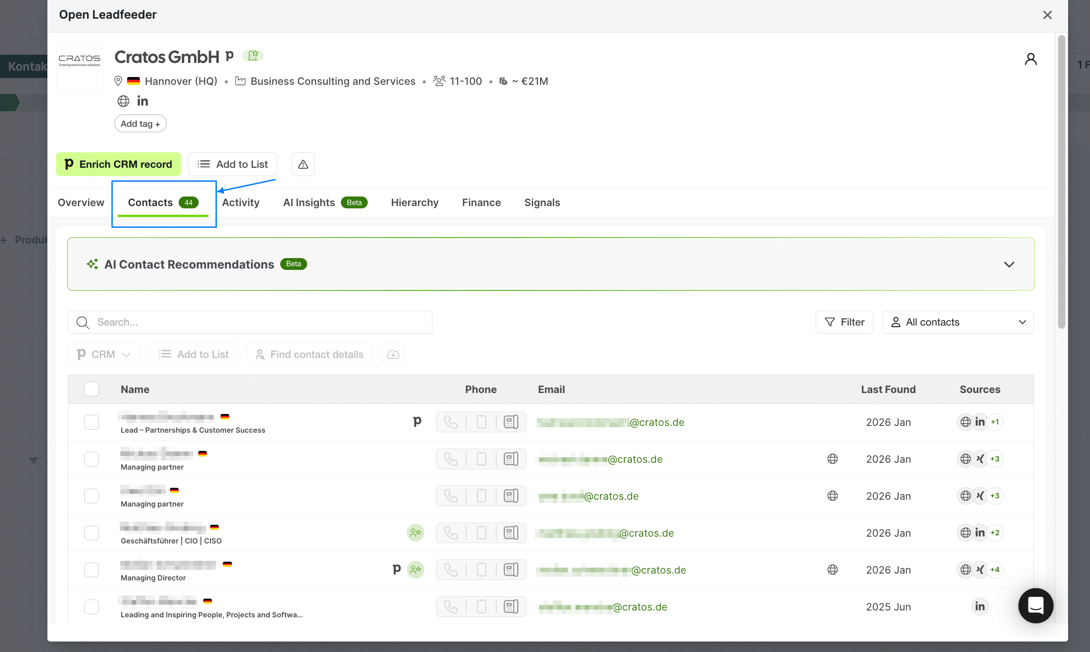Image resolution: width=1090 pixels, height=652 pixels.
Task: Click Pipedrive icon on Managing Director row
Action: click(396, 569)
